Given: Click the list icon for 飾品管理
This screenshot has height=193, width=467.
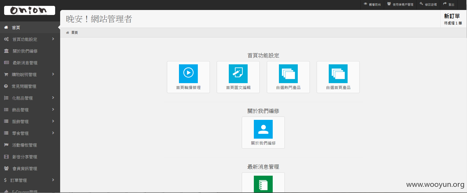Looking at the screenshot, I should click(6, 110).
